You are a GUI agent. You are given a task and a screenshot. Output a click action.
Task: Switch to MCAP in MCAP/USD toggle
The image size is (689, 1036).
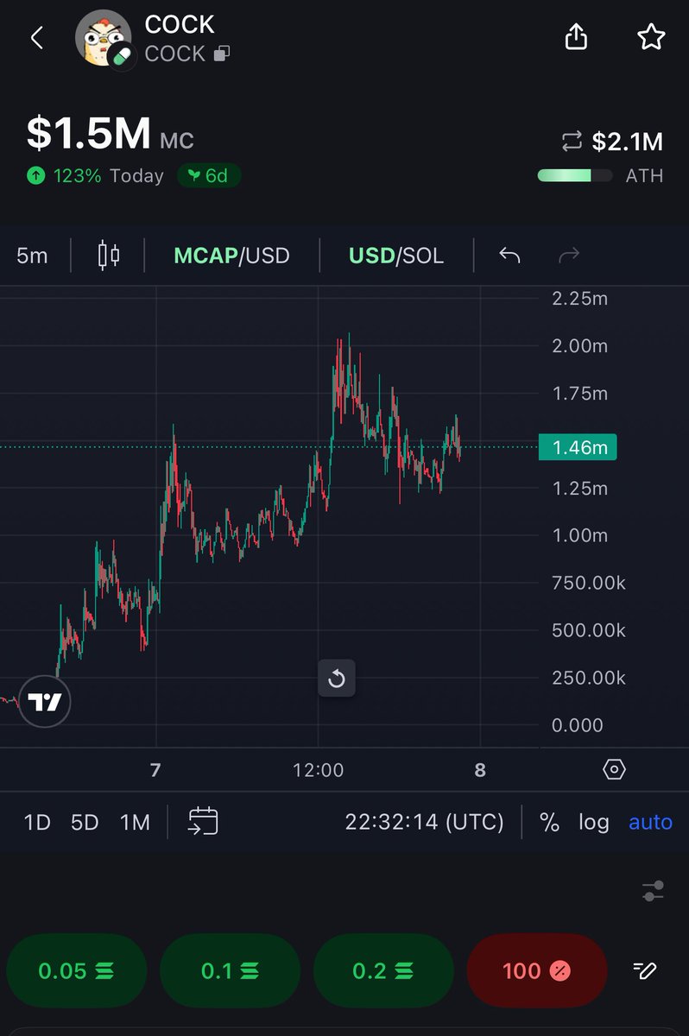click(205, 256)
